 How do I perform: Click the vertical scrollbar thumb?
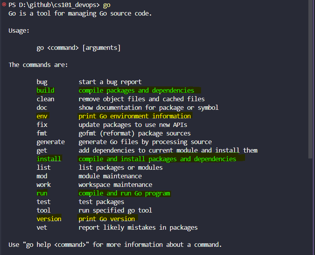coord(310,79)
